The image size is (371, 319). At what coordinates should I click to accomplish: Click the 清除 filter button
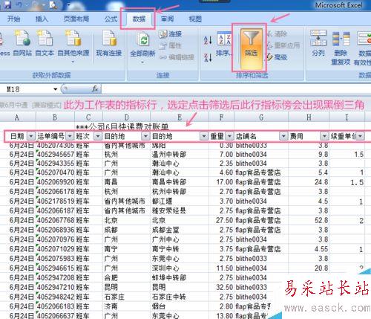(x=277, y=34)
